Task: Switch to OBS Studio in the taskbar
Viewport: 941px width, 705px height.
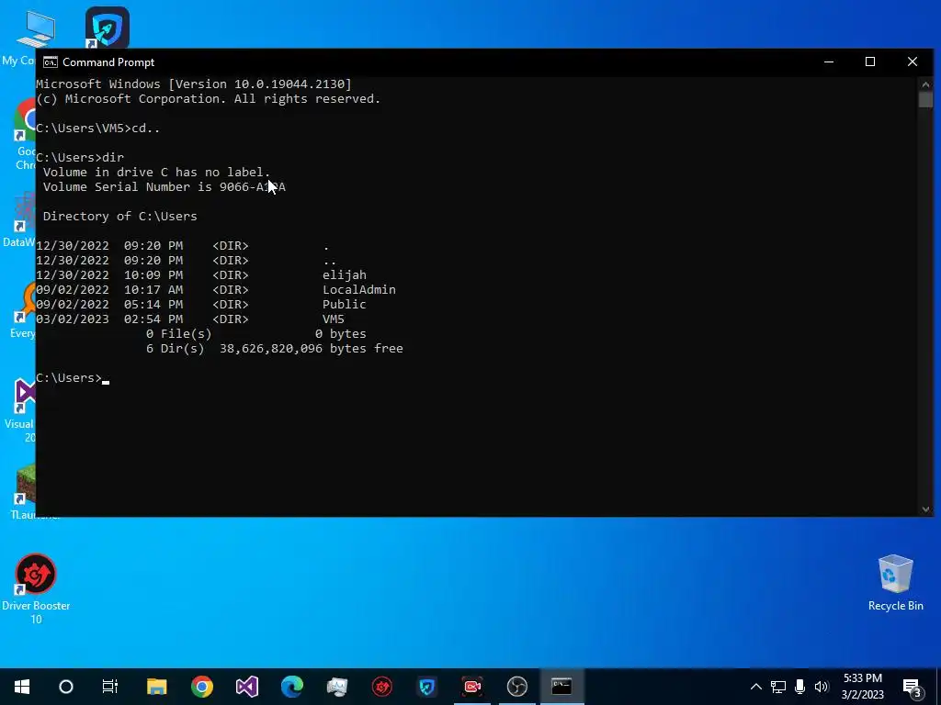Action: click(517, 687)
